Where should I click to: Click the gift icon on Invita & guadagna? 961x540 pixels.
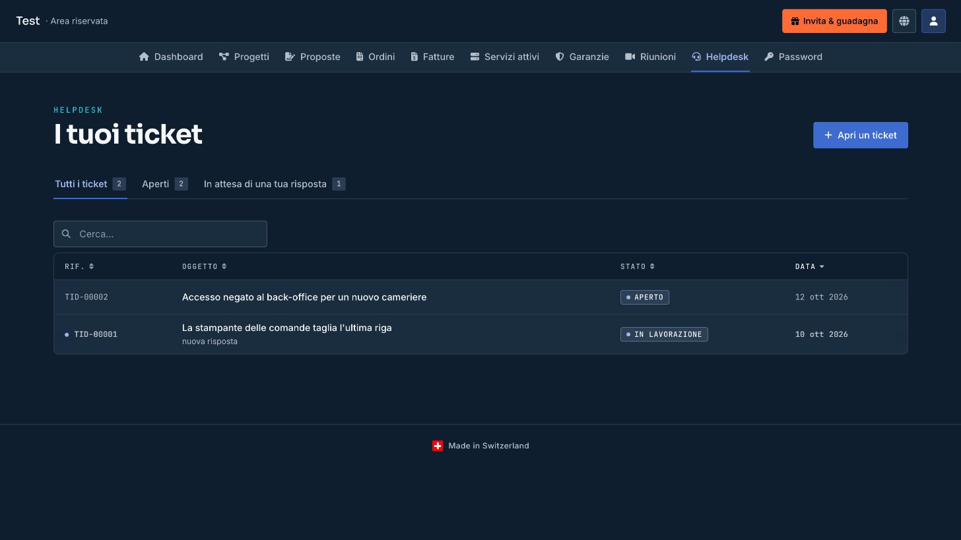point(795,21)
